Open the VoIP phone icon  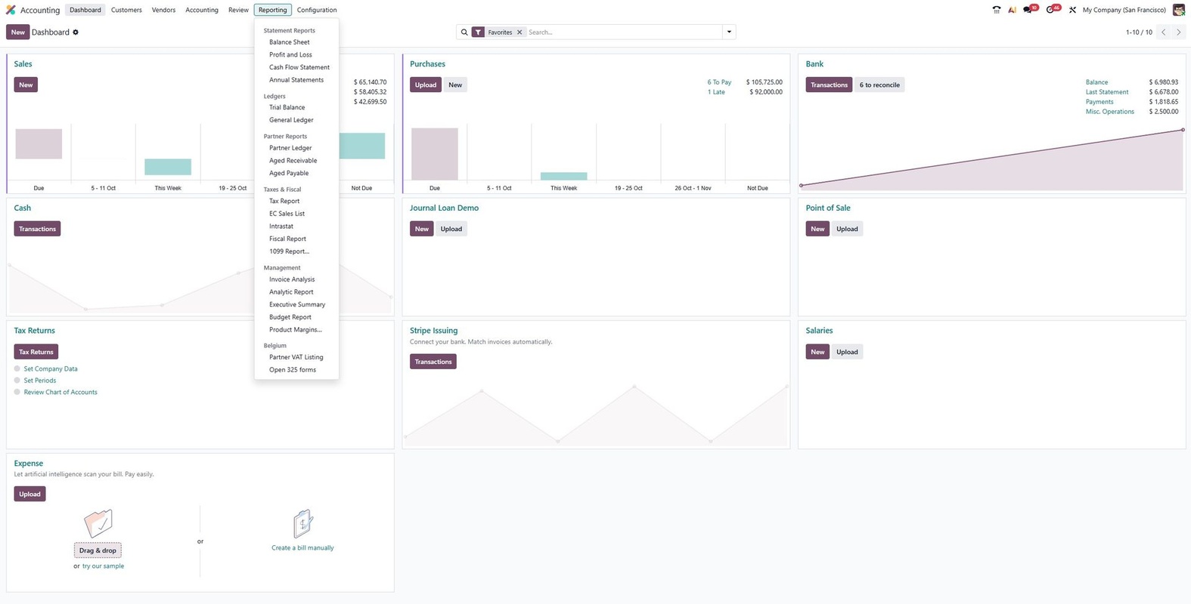(996, 10)
